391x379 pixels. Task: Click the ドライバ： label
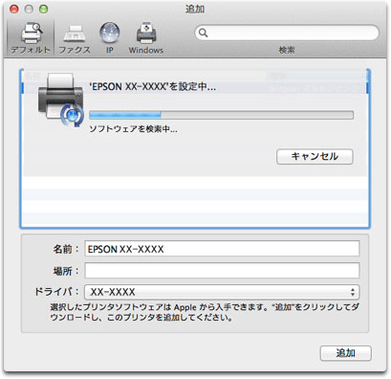pos(56,292)
